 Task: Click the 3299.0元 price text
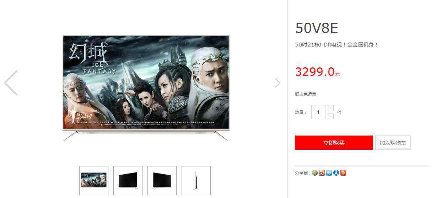click(x=318, y=72)
